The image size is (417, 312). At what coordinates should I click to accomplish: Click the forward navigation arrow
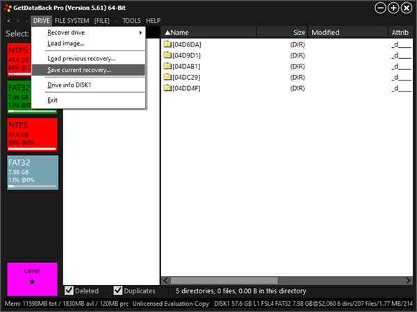[x=17, y=21]
